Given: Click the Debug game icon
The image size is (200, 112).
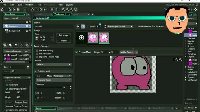Looking at the screenshot, I should pos(32,10).
